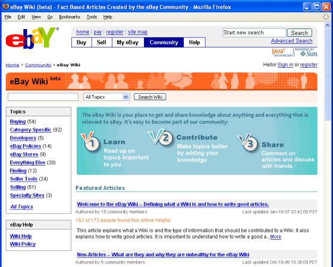Click the Powered by Sun logo
The image size is (333, 267).
point(306,52)
